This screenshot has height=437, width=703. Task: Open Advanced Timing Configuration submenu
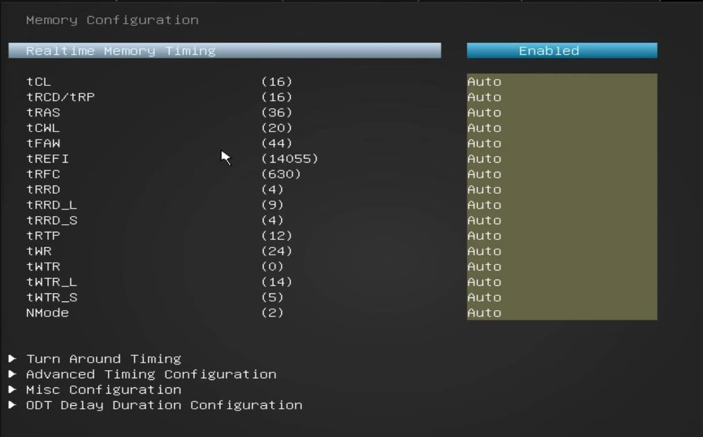pyautogui.click(x=151, y=374)
